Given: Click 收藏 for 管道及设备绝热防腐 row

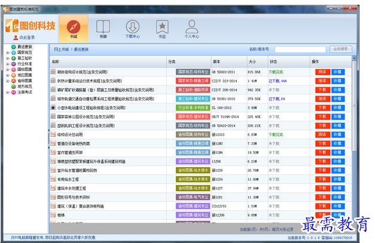Looking at the screenshot, I should (x=338, y=143).
